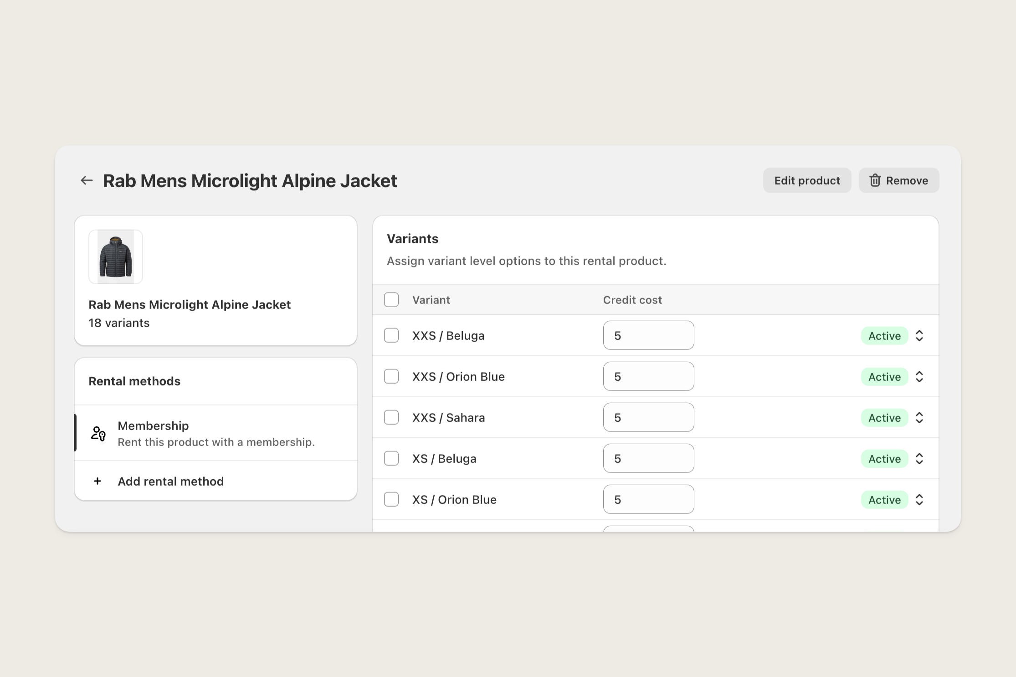Click the Credit cost column header

pos(632,300)
